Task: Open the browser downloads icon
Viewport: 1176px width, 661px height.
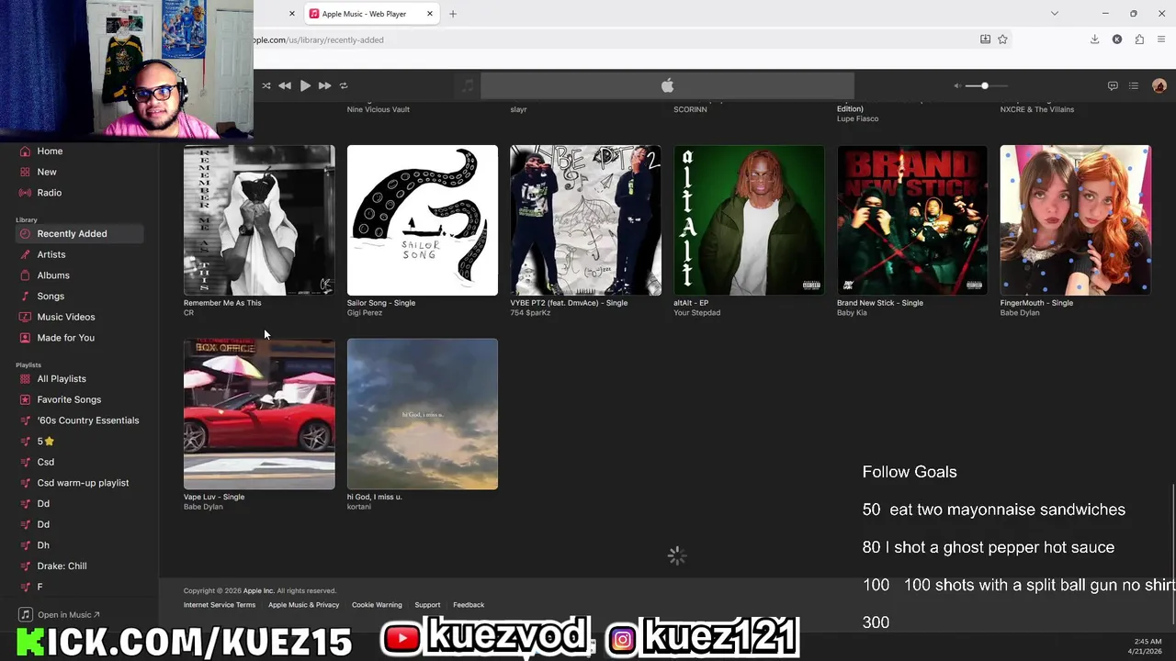Action: coord(1094,39)
